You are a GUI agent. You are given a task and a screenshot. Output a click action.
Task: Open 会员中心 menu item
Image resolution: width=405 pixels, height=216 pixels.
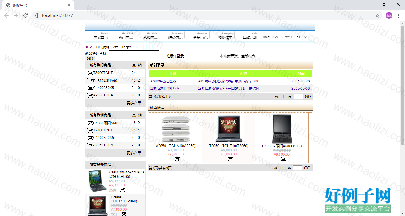(200, 38)
